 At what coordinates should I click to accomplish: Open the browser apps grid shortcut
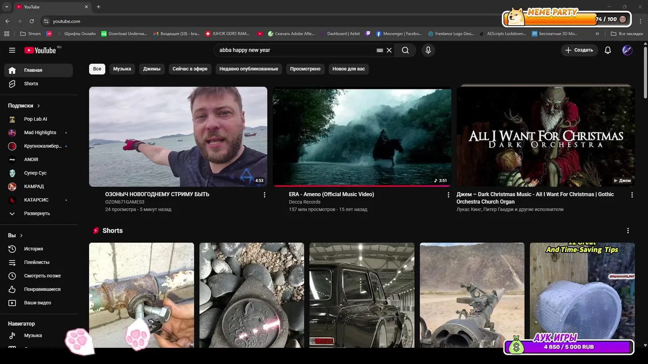pos(7,34)
